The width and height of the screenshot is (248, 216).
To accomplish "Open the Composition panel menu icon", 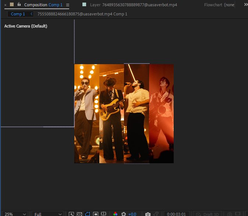I will click(x=68, y=5).
